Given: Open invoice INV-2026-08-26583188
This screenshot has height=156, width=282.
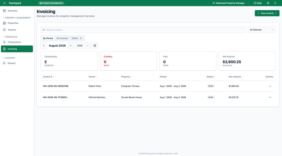Looking at the screenshot, I should click(x=56, y=86).
